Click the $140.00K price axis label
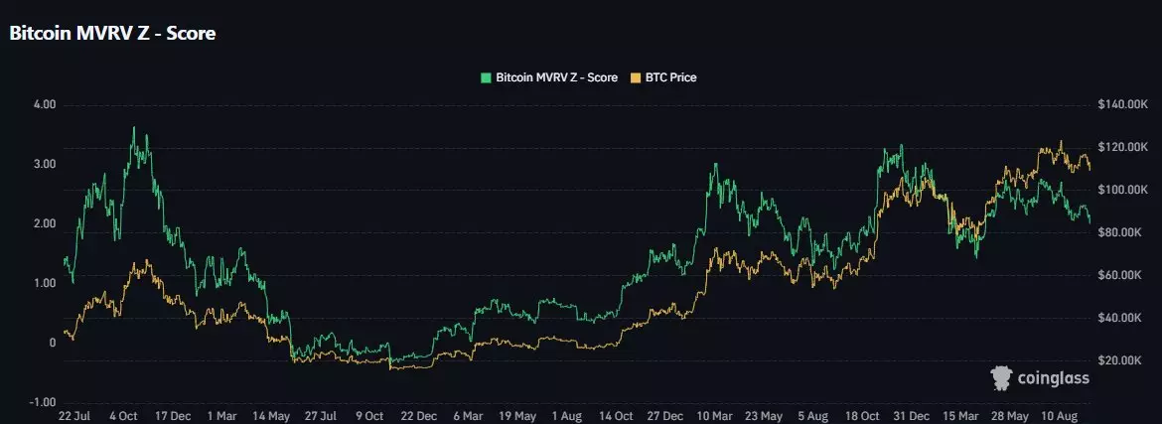This screenshot has width=1162, height=424. [x=1119, y=104]
